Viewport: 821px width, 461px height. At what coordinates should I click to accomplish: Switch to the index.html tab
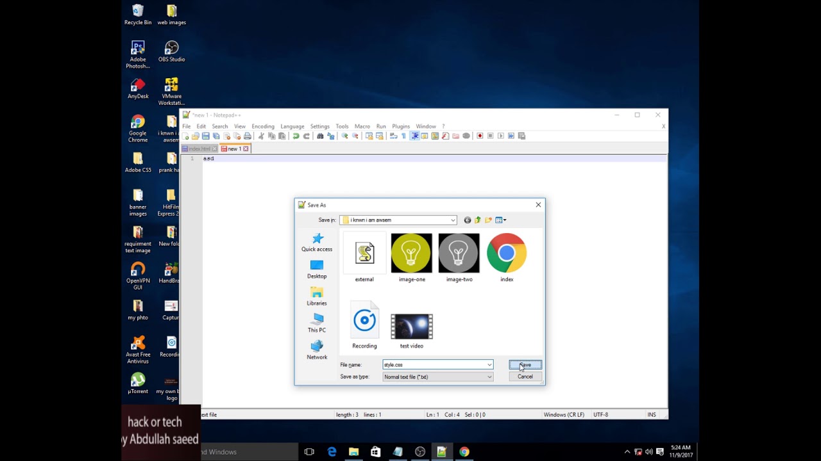(199, 149)
